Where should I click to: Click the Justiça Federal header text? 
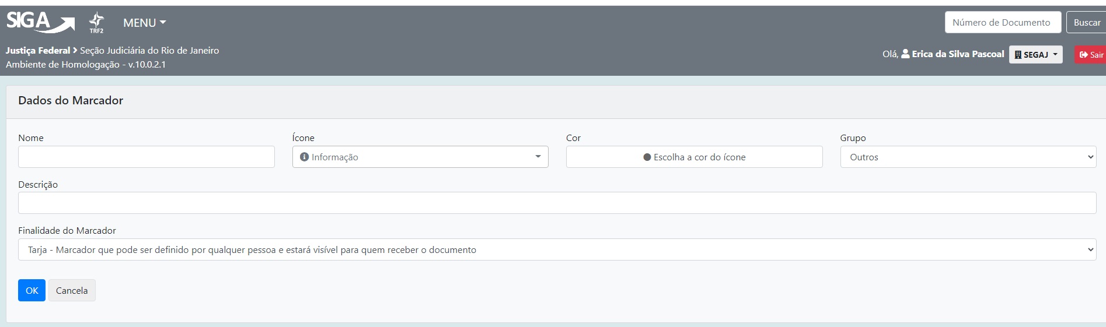[x=37, y=51]
